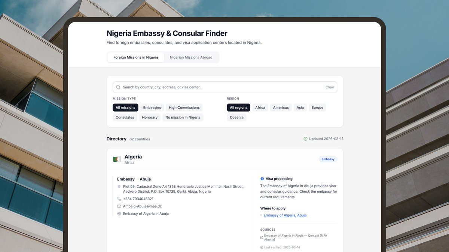This screenshot has height=252, width=449.
Task: Click the Nigeria Embassy & Consular Finder title
Action: pyautogui.click(x=167, y=34)
